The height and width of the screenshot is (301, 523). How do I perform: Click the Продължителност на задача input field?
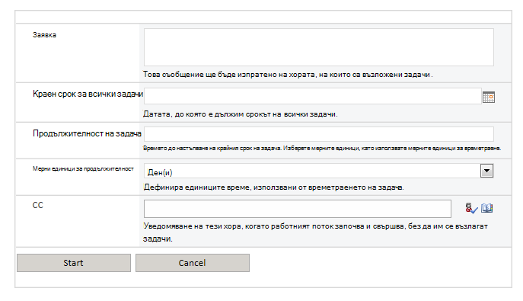[x=318, y=134]
